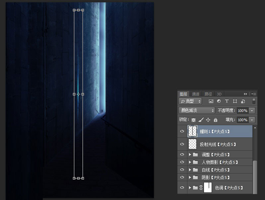Lock transparent pixels checkerboard icon
Screen dimensions: 265x200
point(193,120)
